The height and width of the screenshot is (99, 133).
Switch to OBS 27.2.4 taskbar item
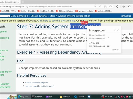[107, 97]
